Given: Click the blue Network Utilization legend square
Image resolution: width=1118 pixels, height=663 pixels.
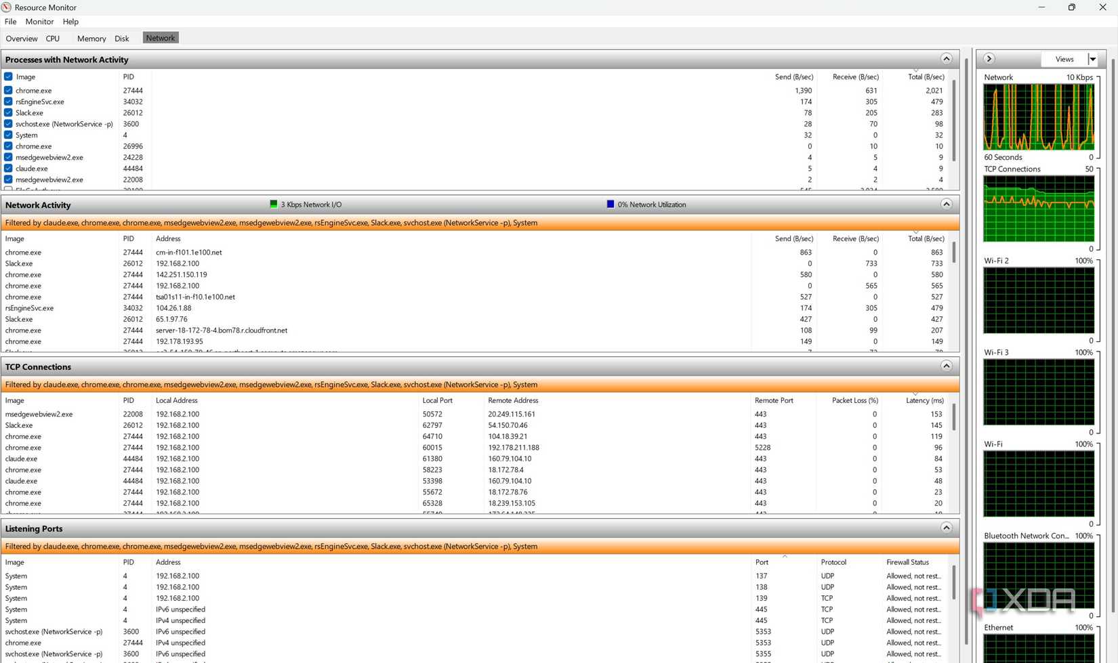Looking at the screenshot, I should pyautogui.click(x=610, y=204).
